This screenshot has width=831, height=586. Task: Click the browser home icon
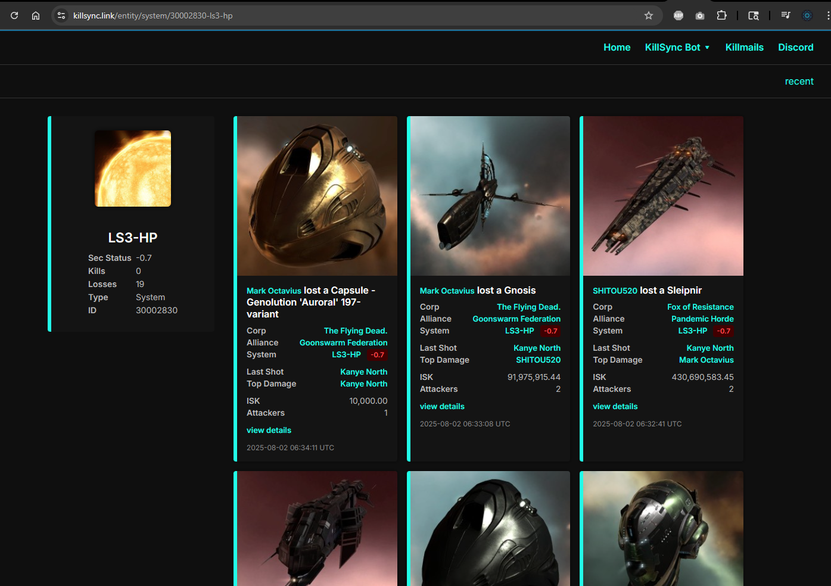click(36, 15)
